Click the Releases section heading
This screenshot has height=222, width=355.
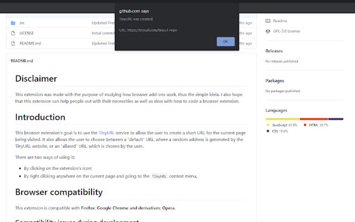tap(274, 51)
